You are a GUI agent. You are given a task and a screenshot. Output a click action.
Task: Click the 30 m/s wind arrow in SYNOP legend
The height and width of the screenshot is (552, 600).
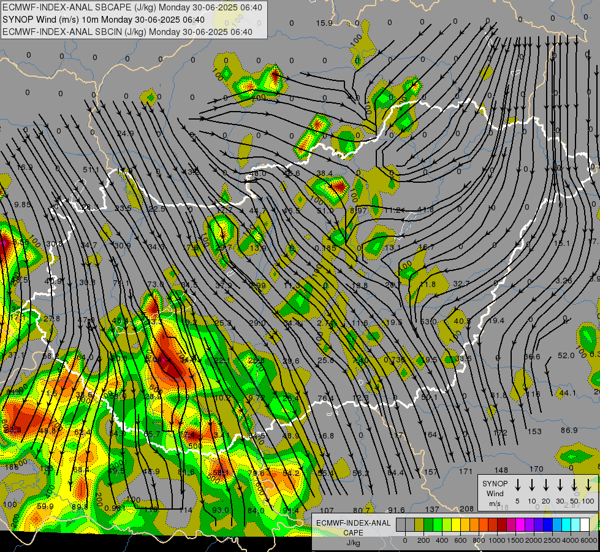[560, 485]
